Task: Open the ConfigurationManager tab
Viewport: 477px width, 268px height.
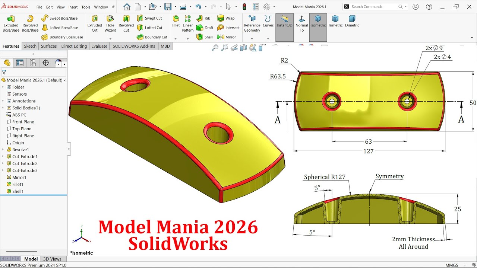Action: pyautogui.click(x=33, y=63)
